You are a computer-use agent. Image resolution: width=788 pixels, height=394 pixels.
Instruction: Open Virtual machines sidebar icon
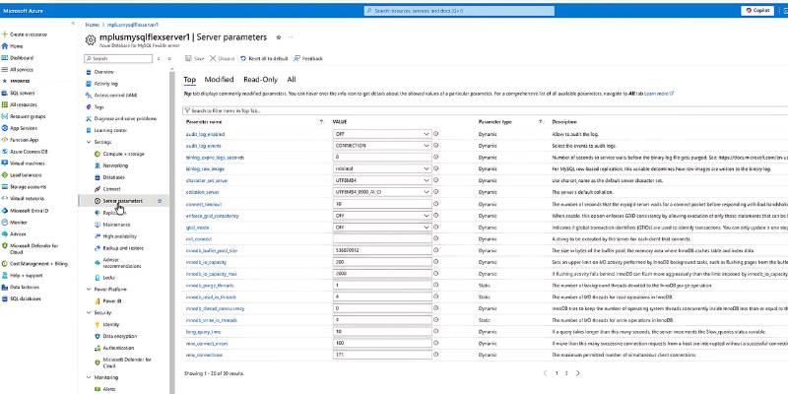(x=5, y=164)
